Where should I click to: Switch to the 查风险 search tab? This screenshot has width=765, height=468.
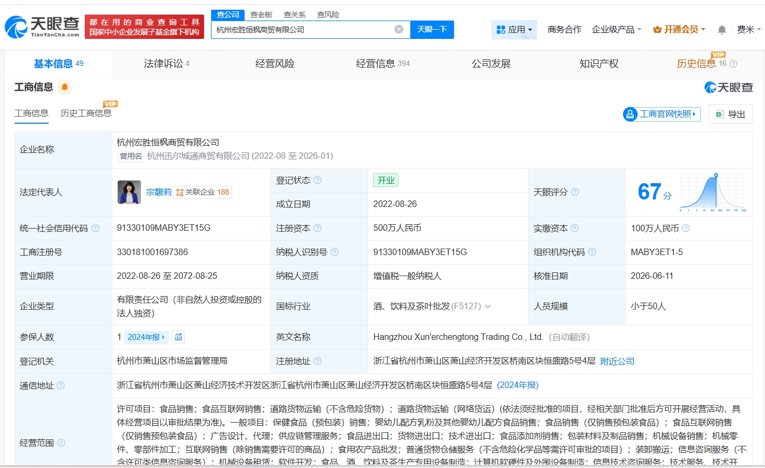coord(328,15)
